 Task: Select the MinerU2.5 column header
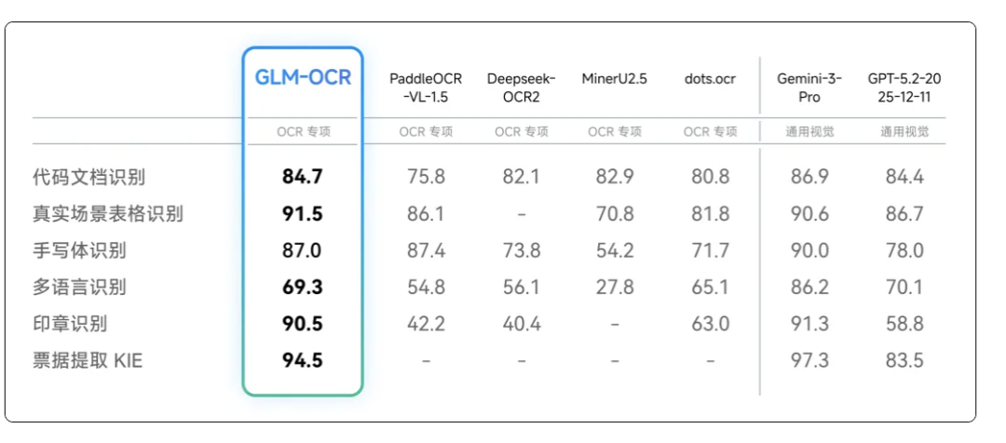(615, 79)
